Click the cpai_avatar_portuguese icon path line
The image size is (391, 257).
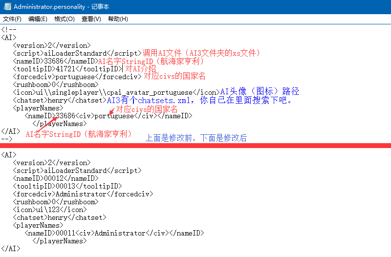tap(116, 92)
